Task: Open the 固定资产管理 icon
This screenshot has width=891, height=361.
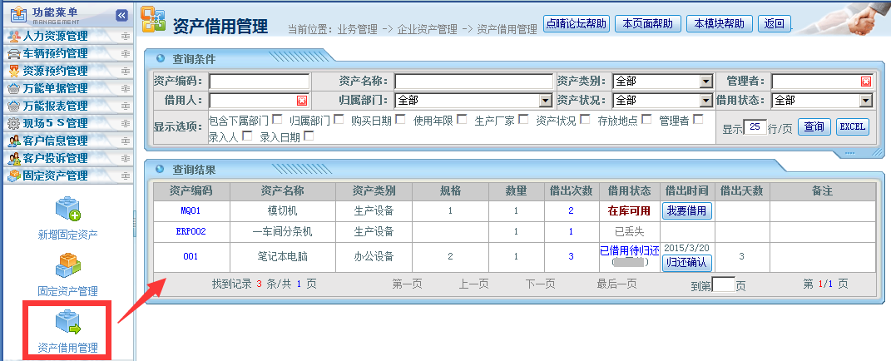Action: 67,266
